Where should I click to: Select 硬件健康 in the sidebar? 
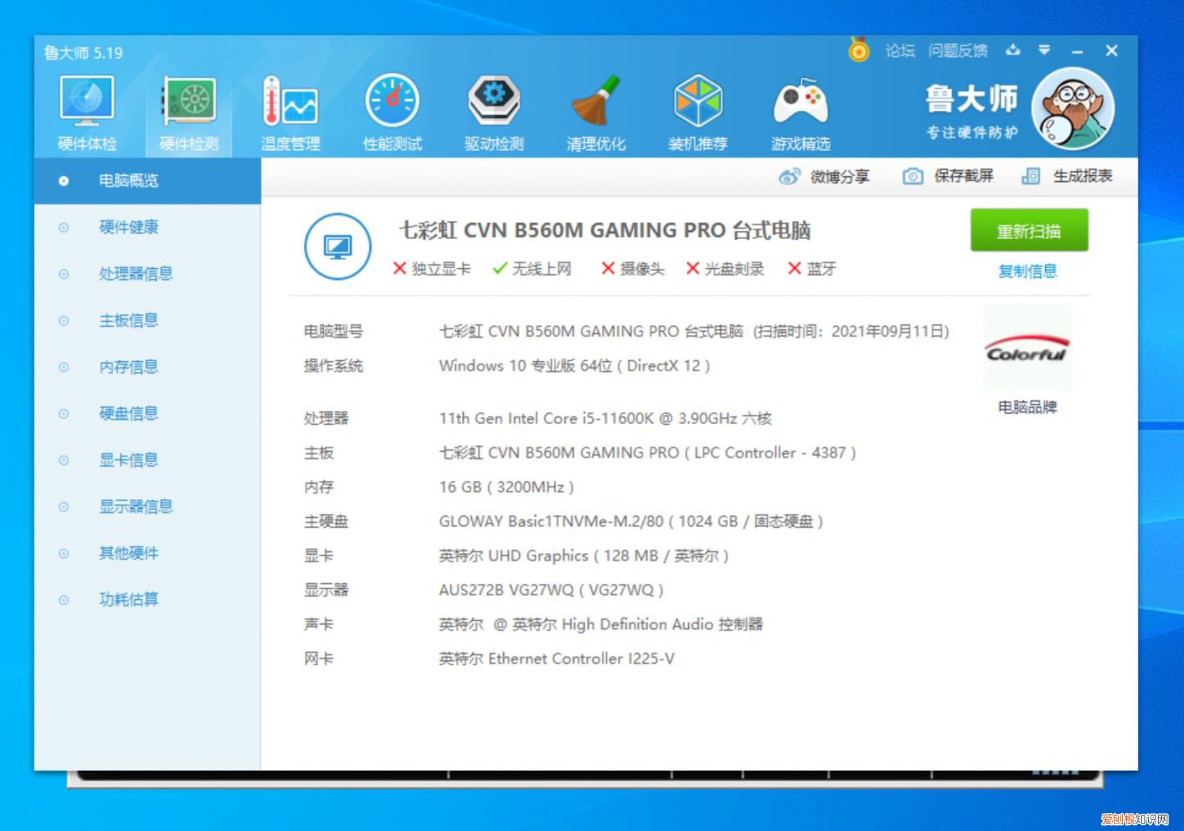(128, 227)
